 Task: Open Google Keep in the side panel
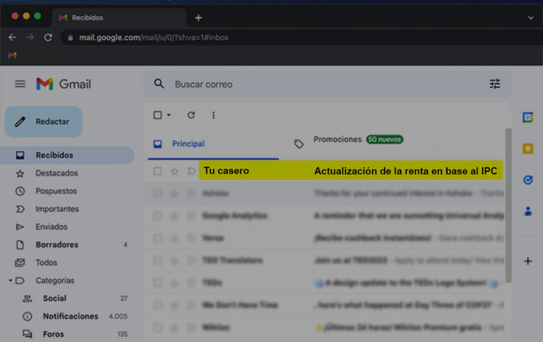click(x=527, y=149)
